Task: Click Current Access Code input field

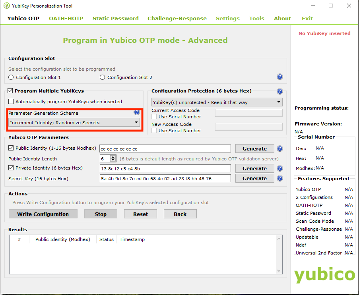Action: (248, 113)
